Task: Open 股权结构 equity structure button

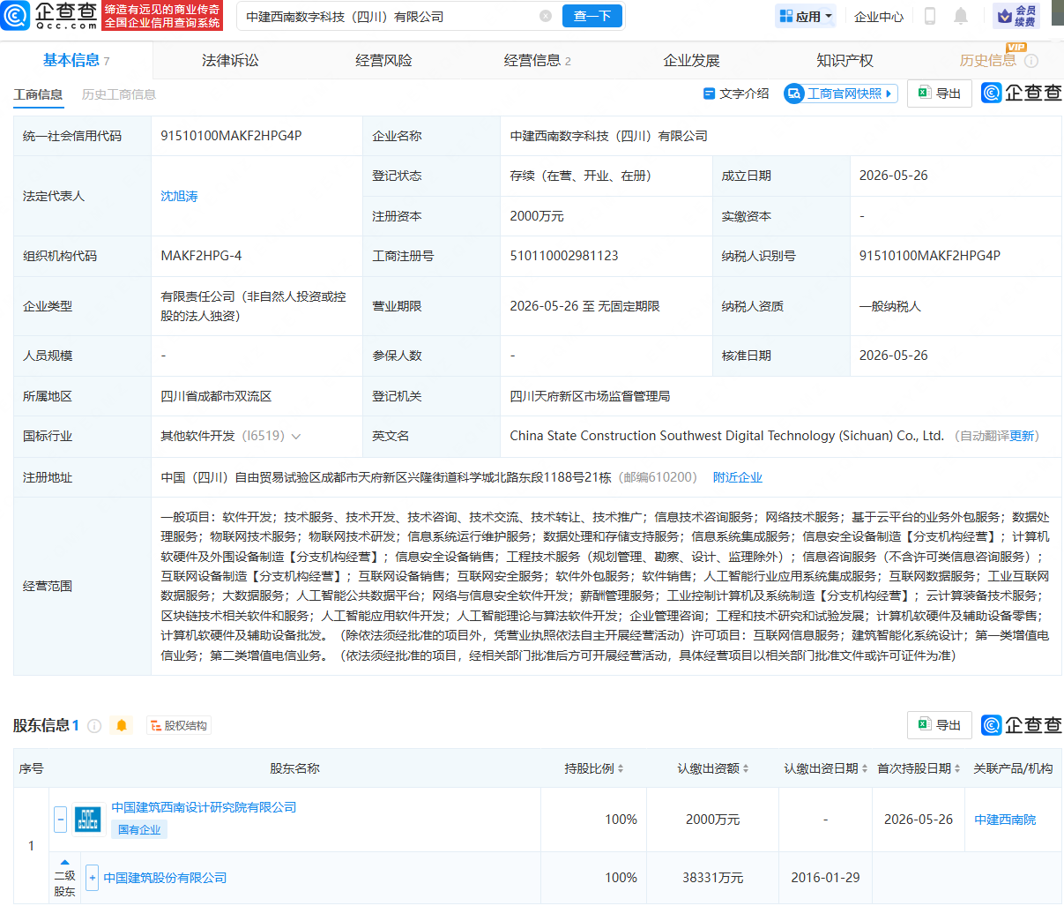Action: coord(178,726)
